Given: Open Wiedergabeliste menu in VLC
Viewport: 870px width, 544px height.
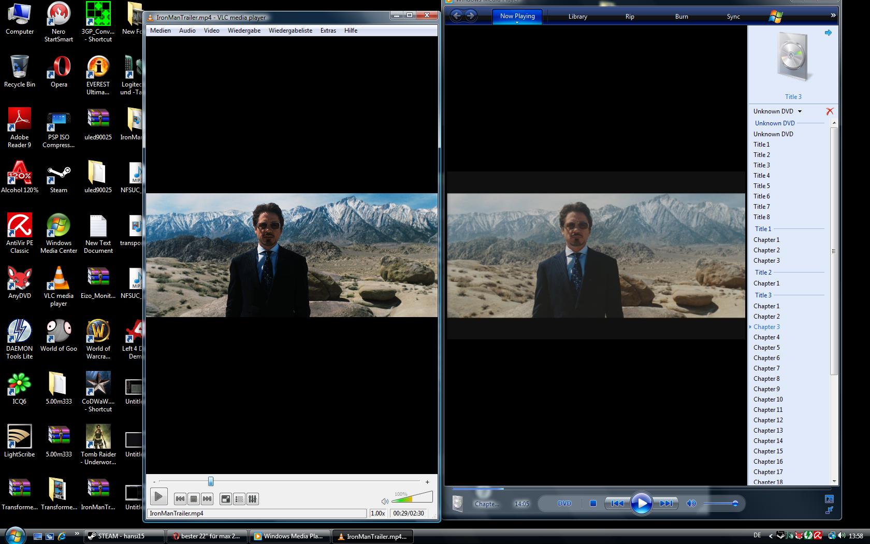Looking at the screenshot, I should click(291, 31).
